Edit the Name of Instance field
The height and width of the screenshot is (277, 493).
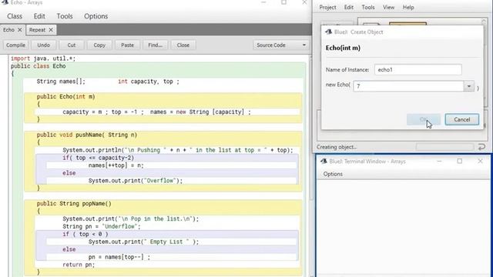(x=418, y=70)
